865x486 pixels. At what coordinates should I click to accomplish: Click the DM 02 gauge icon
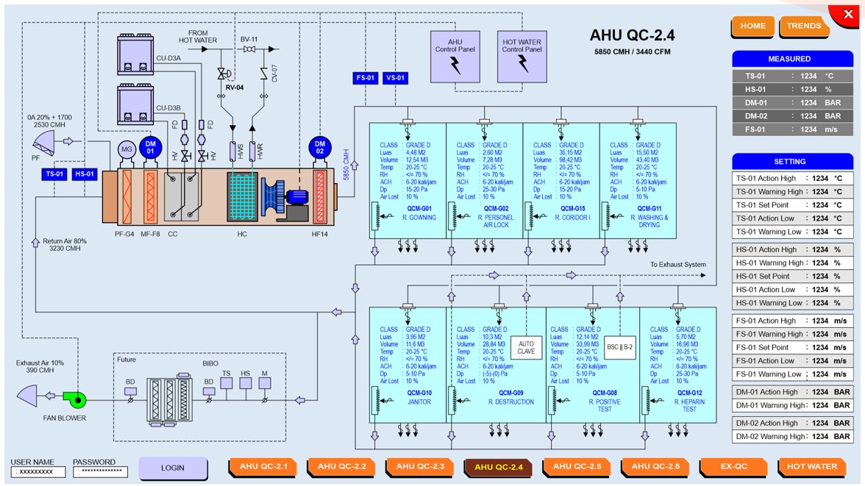tap(320, 148)
